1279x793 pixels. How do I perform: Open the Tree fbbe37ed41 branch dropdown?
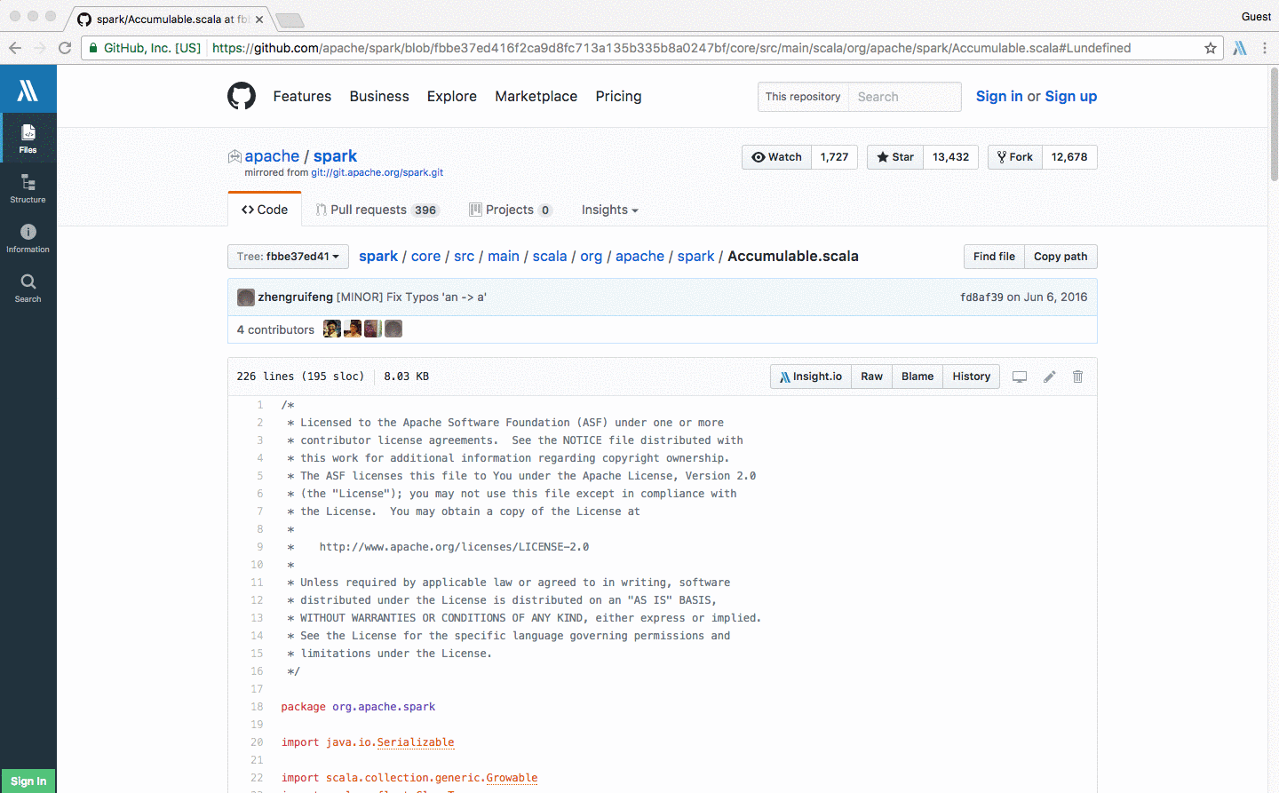click(x=288, y=257)
